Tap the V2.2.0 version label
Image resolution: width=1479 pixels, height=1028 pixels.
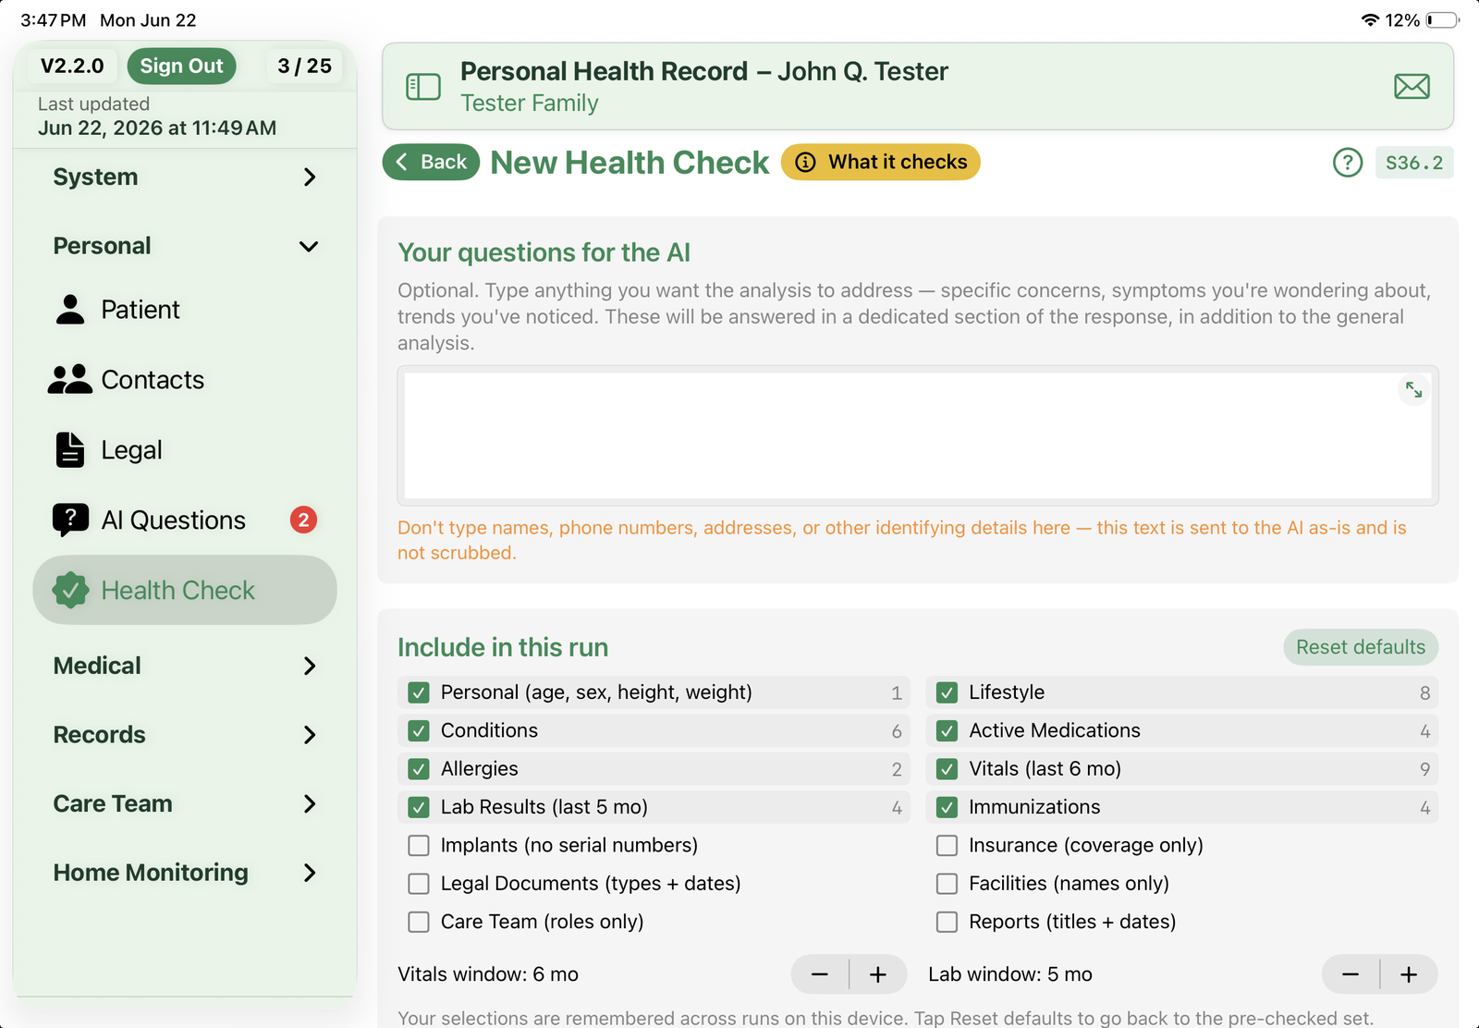(72, 66)
